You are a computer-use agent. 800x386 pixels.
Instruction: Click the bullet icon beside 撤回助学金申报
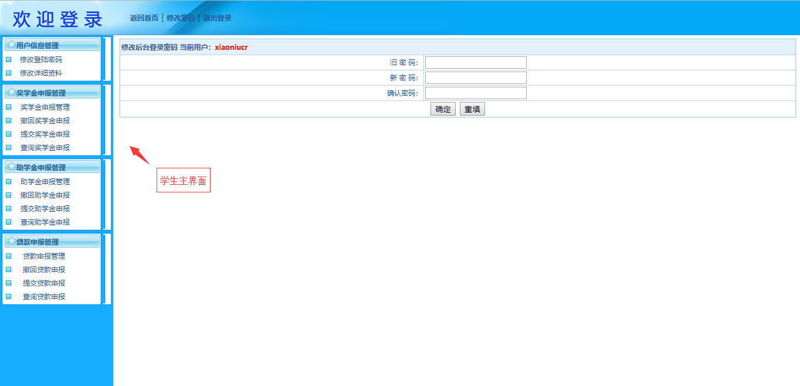(x=9, y=195)
